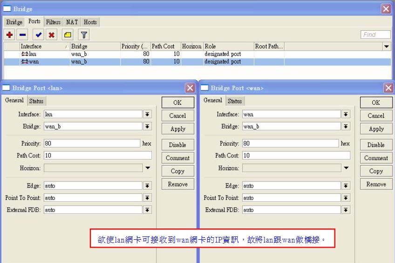Open External FDB dropdown in wan dialog
The width and height of the screenshot is (395, 263).
346,210
